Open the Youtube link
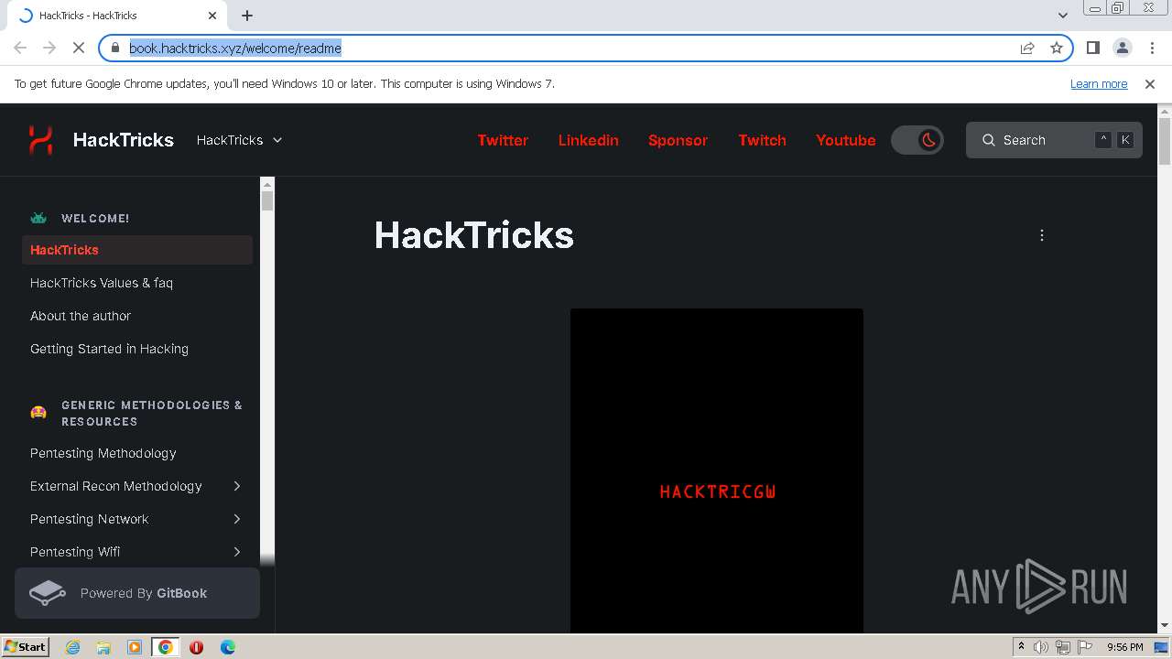 pos(846,140)
